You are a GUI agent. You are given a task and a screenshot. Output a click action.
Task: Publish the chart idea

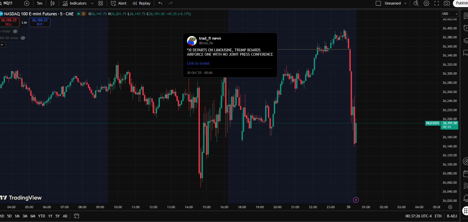tap(461, 3)
